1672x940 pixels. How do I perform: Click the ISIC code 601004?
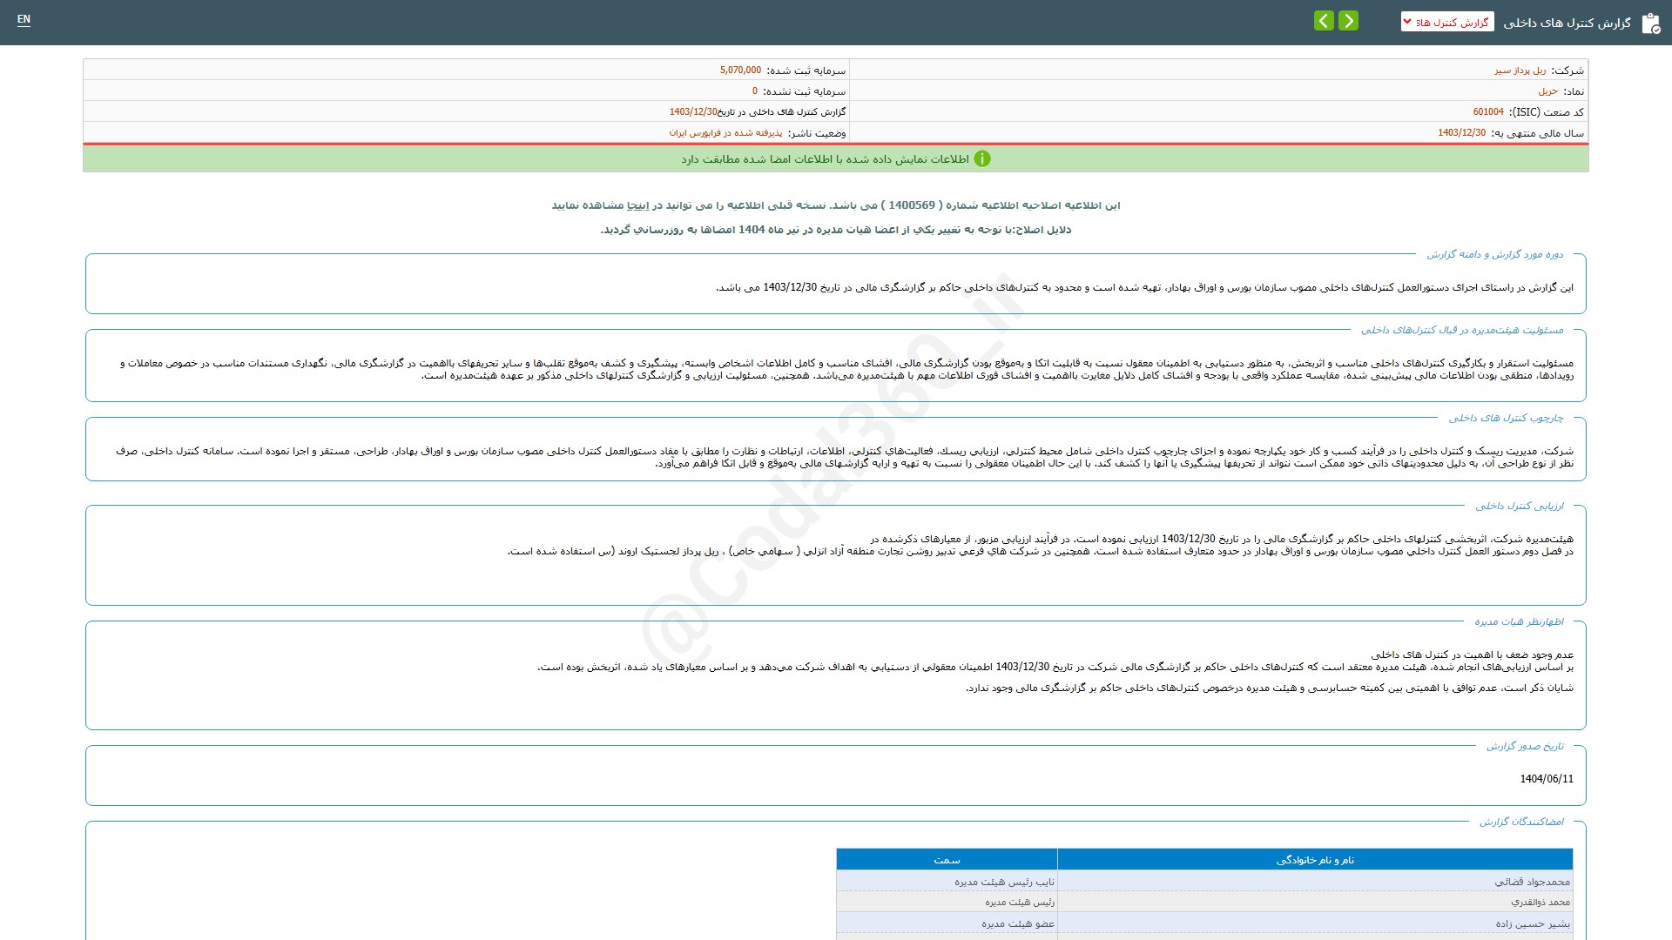point(1488,112)
